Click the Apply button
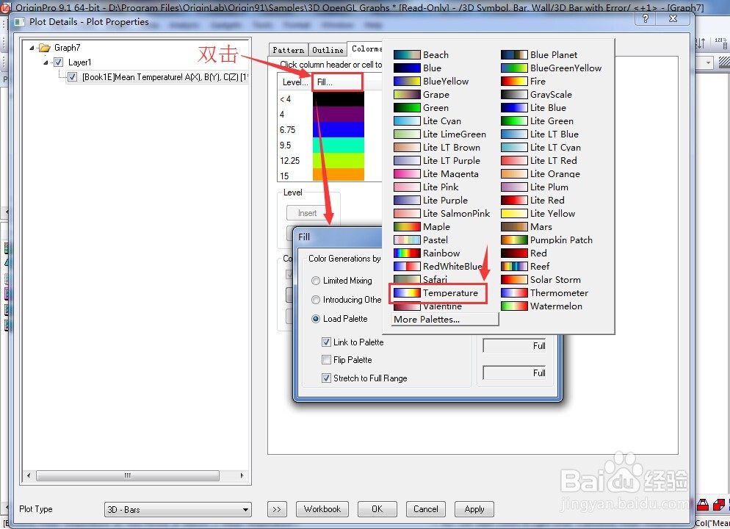This screenshot has width=730, height=529. 474,509
